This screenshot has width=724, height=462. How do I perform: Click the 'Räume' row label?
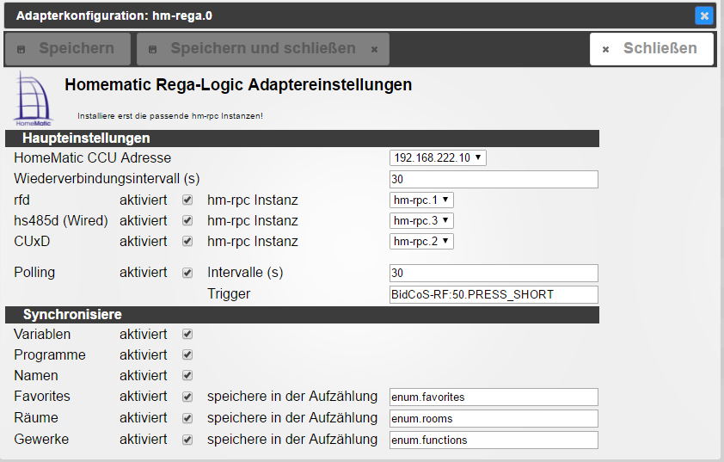[x=36, y=417]
